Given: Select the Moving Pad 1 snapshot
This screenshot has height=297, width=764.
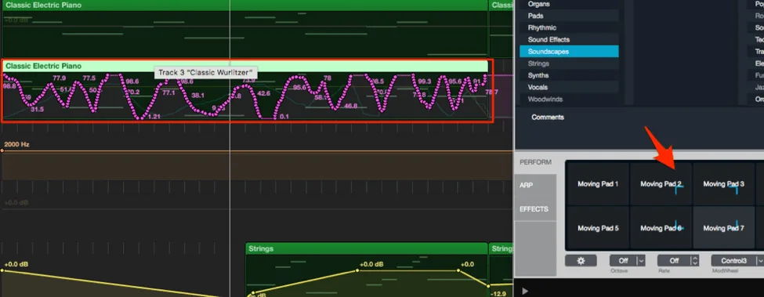Looking at the screenshot, I should 598,184.
